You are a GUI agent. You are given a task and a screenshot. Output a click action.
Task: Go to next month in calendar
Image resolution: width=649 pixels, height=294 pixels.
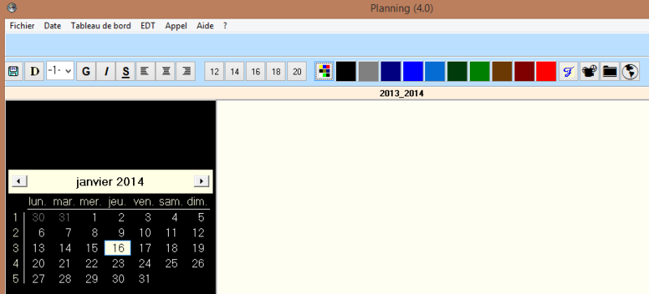coord(201,181)
